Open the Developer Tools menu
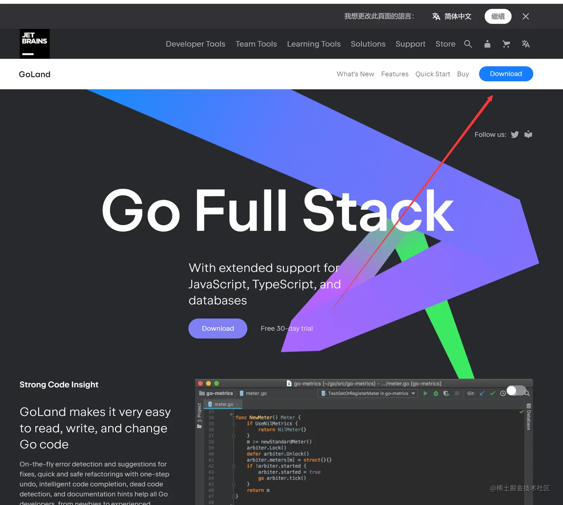 click(195, 44)
